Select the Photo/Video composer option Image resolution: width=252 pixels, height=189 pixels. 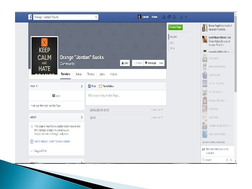[106, 86]
